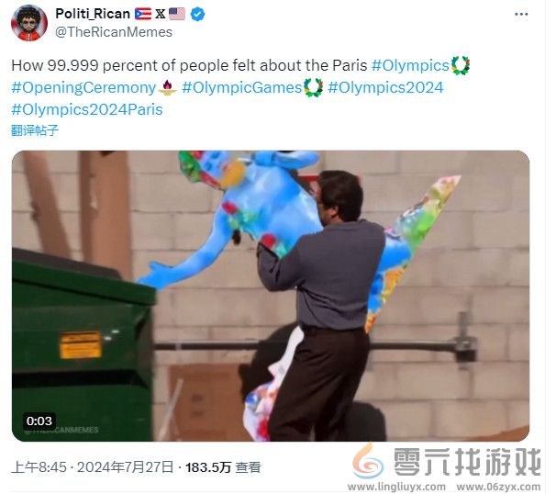
Task: Click the Olympic torch emoji icon
Action: click(167, 87)
